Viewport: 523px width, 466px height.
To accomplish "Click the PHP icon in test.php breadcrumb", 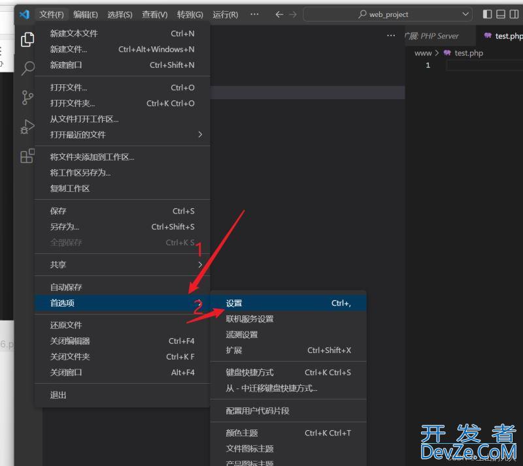I will (x=447, y=53).
